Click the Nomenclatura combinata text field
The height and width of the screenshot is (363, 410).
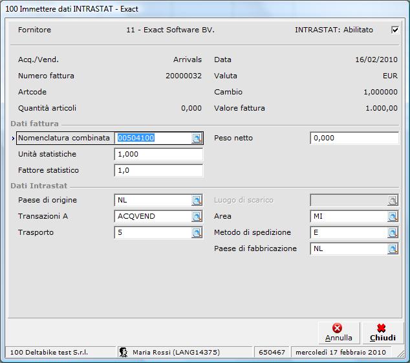(153, 138)
